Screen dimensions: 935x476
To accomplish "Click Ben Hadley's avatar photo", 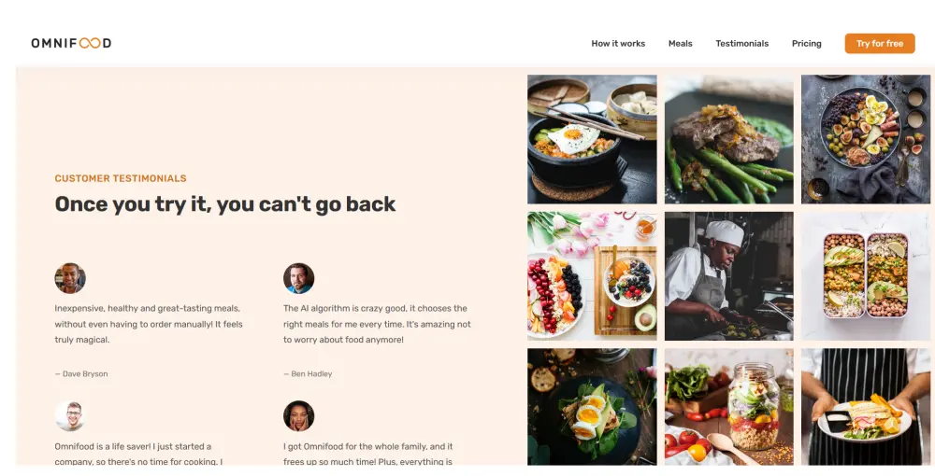I will click(x=299, y=278).
